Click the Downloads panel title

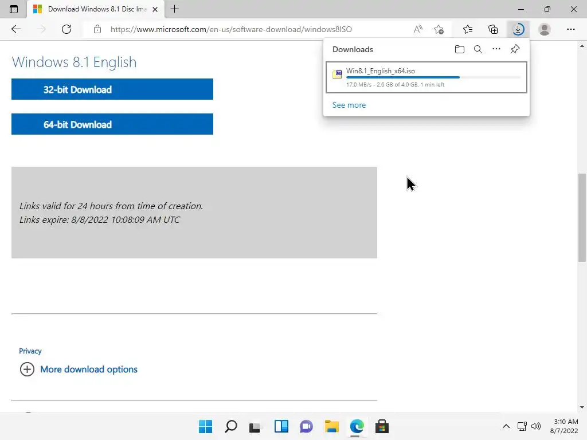pyautogui.click(x=353, y=49)
